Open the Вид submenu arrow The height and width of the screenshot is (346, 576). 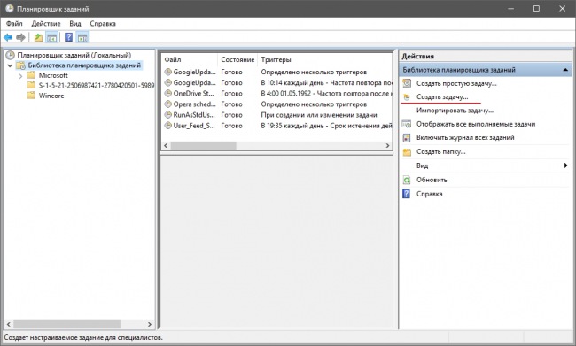pos(565,165)
